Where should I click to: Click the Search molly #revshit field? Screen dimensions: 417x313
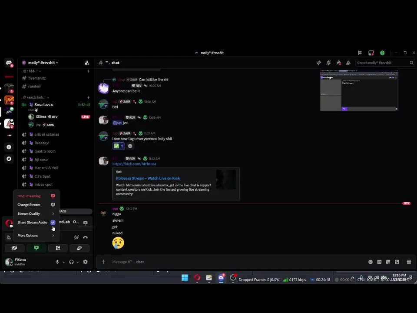coord(385,63)
